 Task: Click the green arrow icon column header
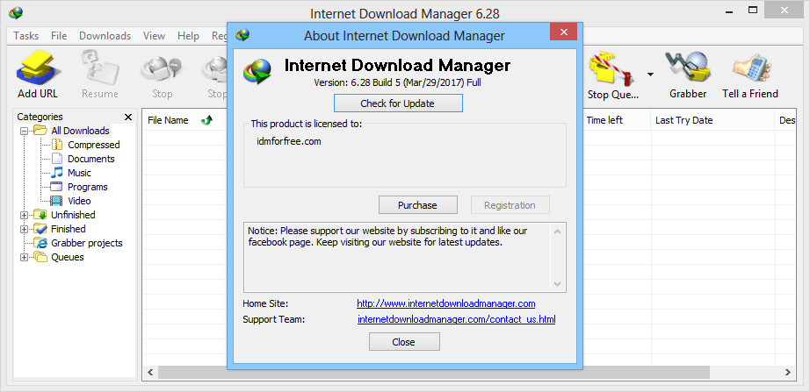pyautogui.click(x=206, y=120)
